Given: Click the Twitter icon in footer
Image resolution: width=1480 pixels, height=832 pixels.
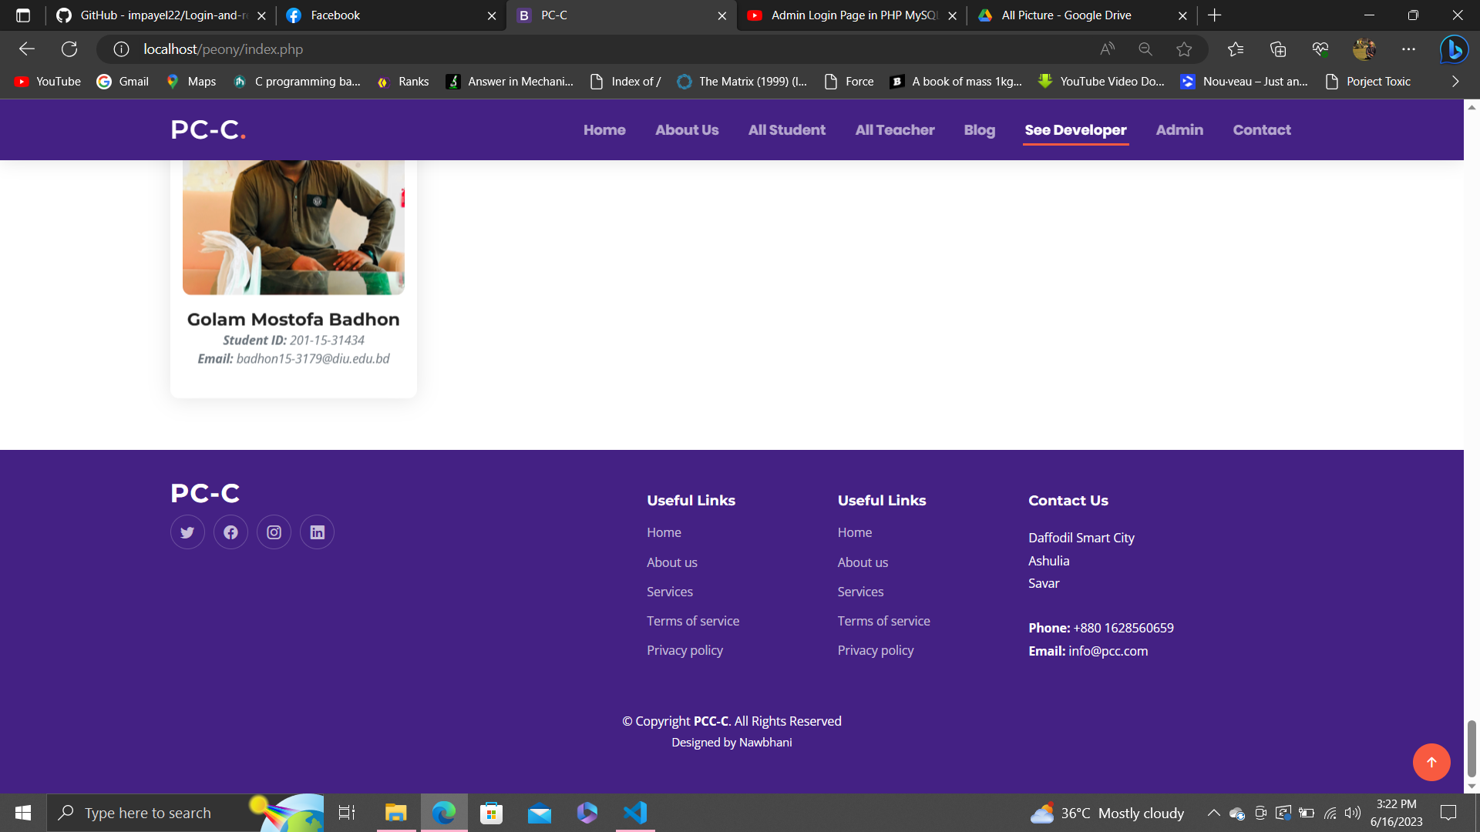Looking at the screenshot, I should 187,532.
